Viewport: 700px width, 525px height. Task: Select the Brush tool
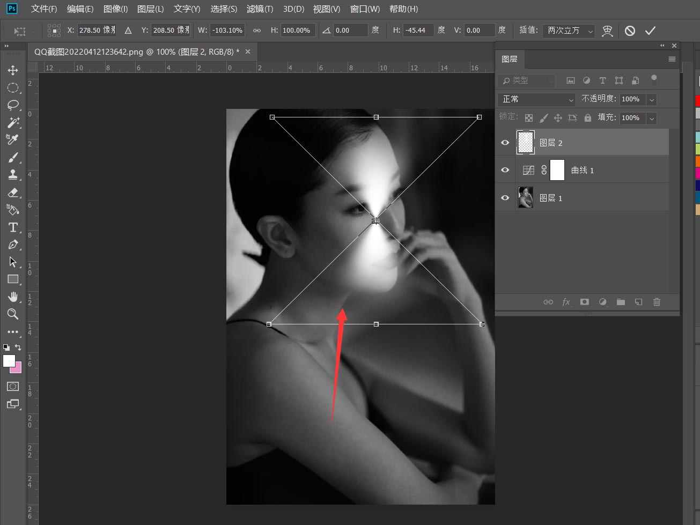(13, 157)
